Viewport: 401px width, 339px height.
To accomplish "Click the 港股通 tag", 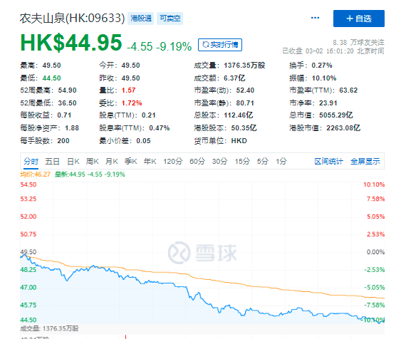I will (x=140, y=19).
